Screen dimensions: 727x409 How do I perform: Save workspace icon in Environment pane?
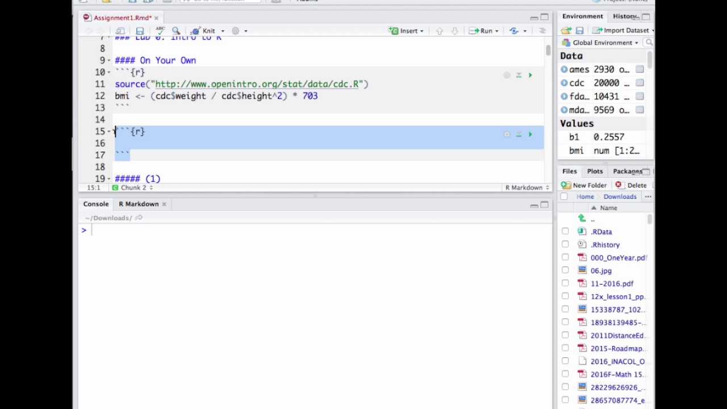[x=579, y=30]
